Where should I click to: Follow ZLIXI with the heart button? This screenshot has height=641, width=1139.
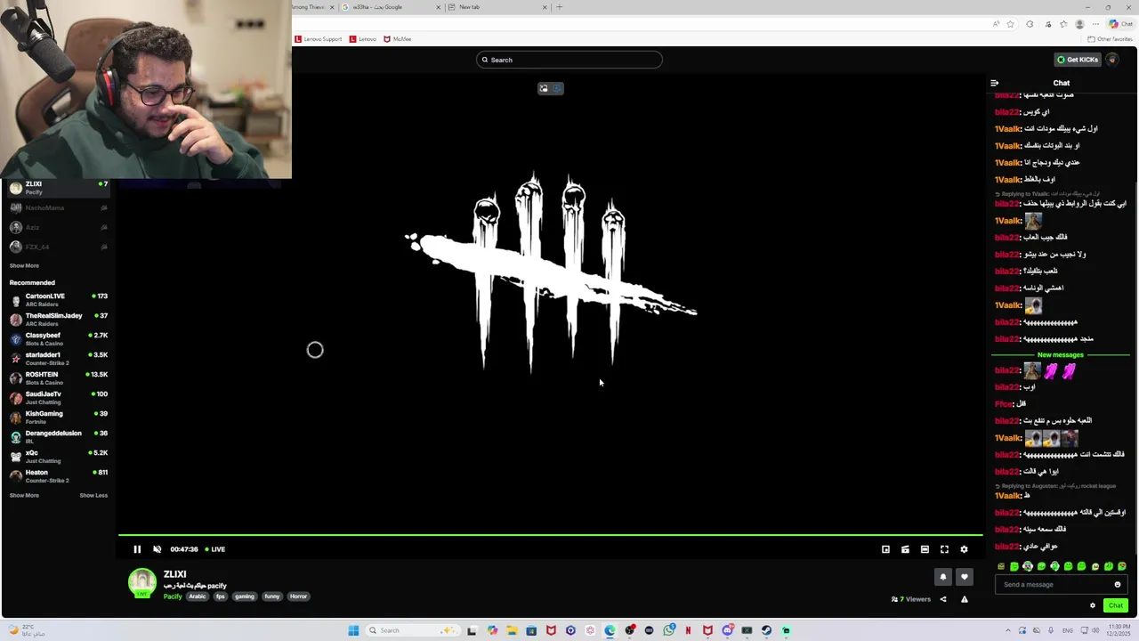tap(964, 577)
